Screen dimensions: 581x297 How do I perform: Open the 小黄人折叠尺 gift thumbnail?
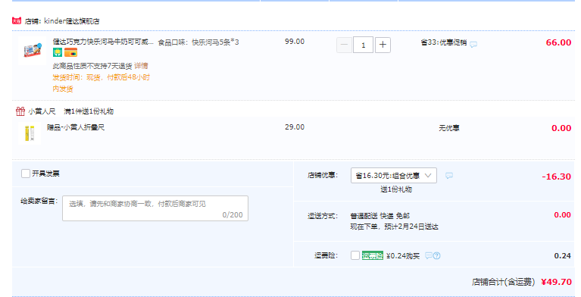[x=30, y=133]
